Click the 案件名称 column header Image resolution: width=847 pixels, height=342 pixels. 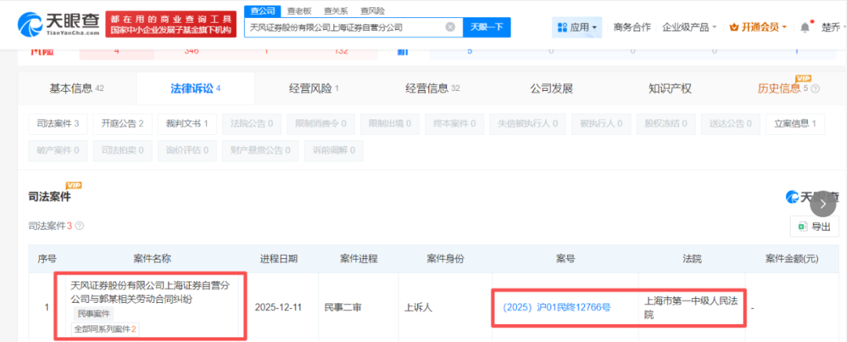[152, 259]
